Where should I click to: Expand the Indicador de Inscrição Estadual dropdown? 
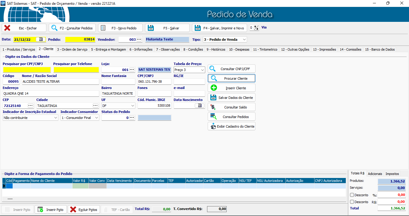coord(55,118)
